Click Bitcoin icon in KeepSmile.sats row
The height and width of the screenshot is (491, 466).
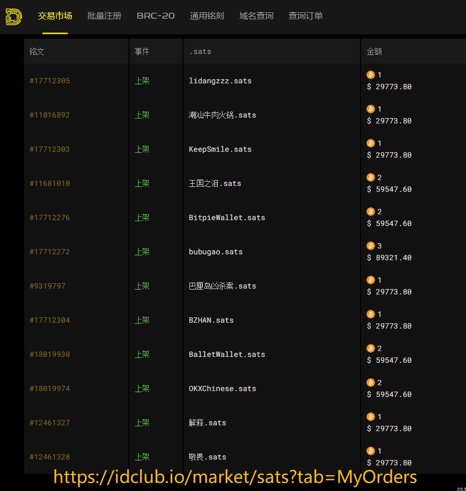(371, 143)
